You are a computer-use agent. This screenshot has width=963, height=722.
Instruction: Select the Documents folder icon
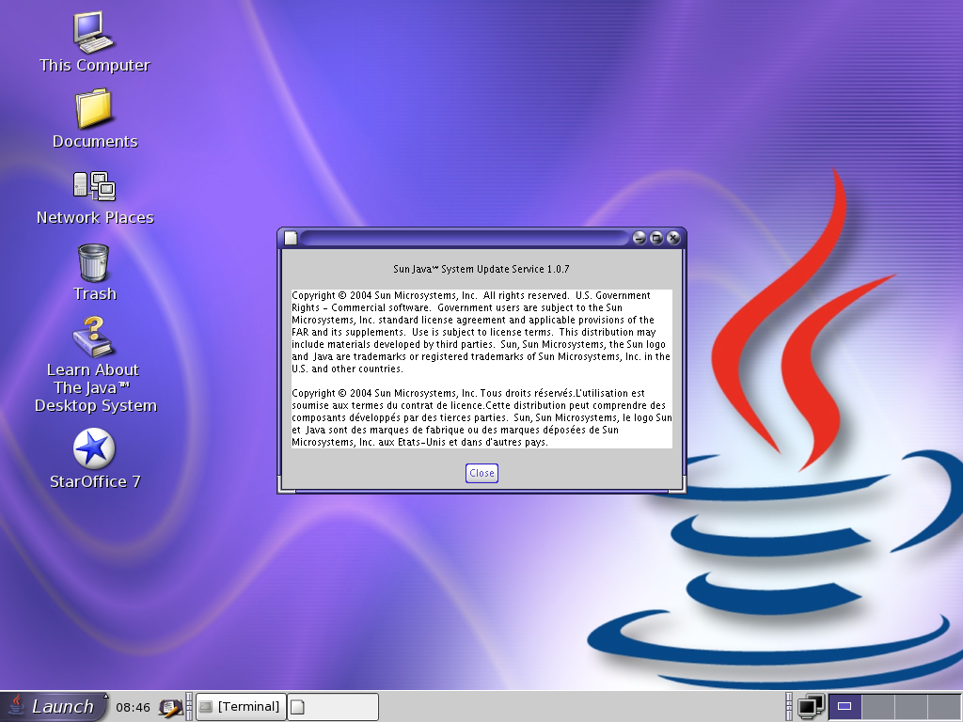click(x=95, y=118)
